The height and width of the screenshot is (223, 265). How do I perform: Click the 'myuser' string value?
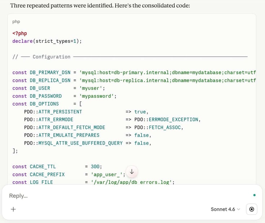[91, 88]
